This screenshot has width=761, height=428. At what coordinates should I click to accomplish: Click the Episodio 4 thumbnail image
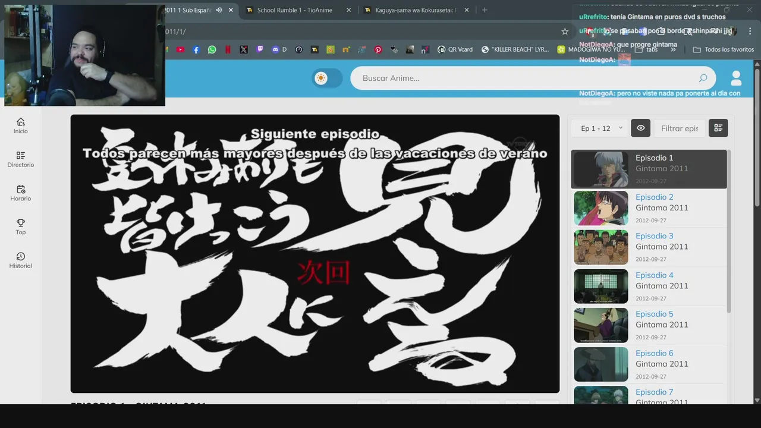click(600, 286)
